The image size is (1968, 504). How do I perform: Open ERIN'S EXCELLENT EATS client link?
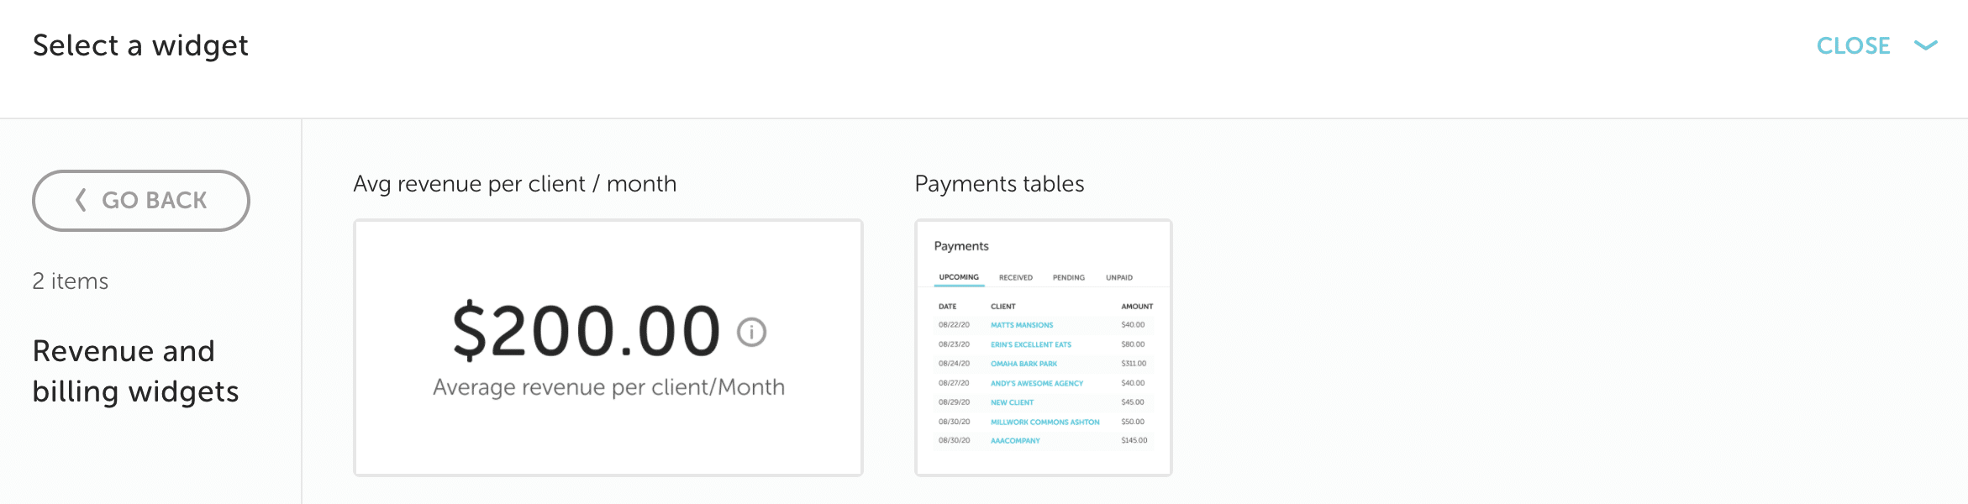click(1030, 344)
